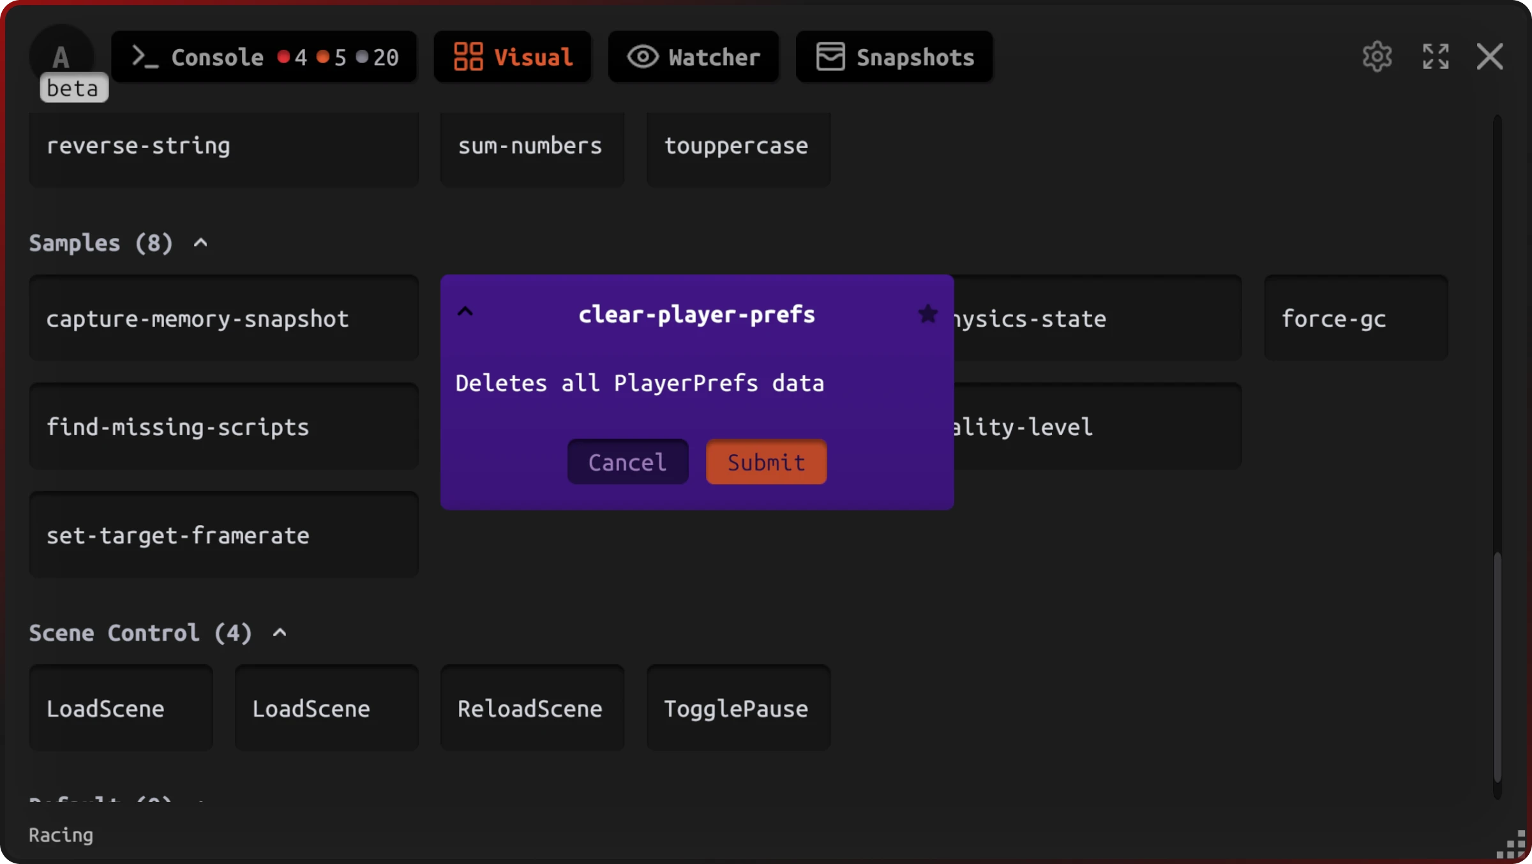Collapse the clear-player-prefs card chevron
Viewport: 1532px width, 864px height.
pyautogui.click(x=465, y=312)
